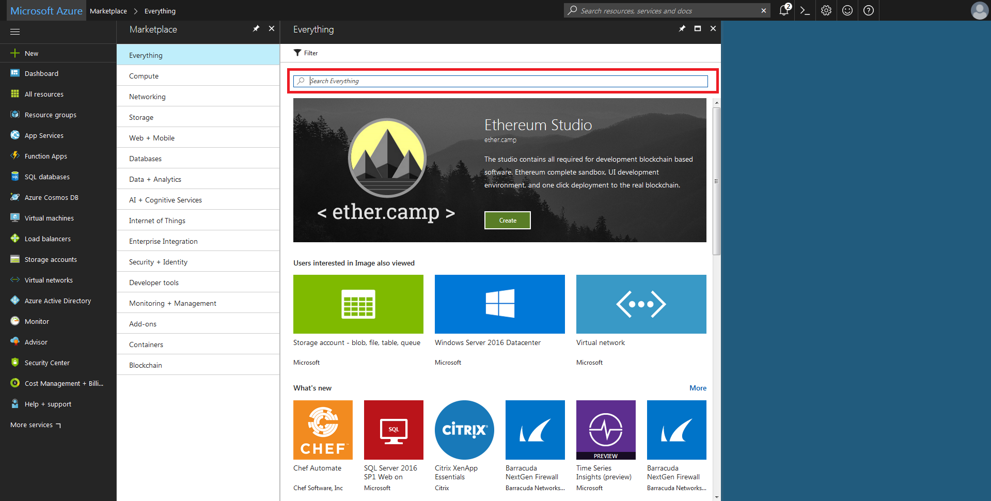Image resolution: width=991 pixels, height=501 pixels.
Task: Select the Compute category
Action: pos(144,76)
